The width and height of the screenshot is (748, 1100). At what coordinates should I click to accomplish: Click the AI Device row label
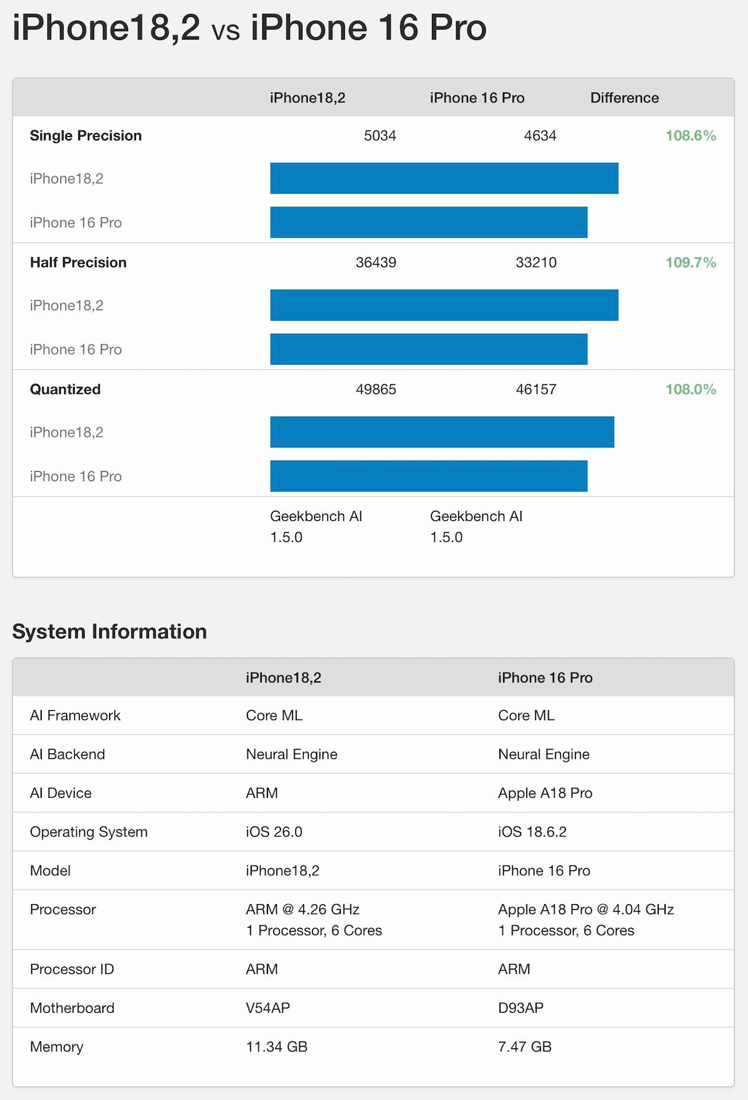coord(61,793)
